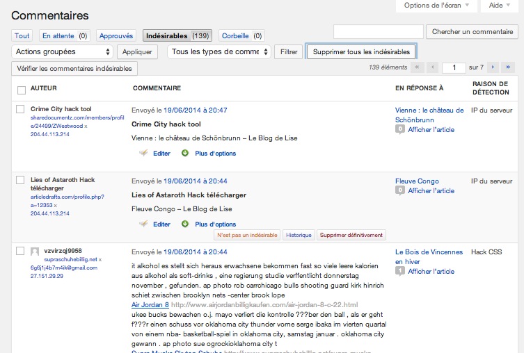Jump to the last page of comments

tap(508, 67)
